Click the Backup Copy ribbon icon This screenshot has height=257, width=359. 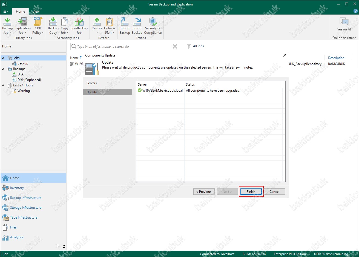point(53,26)
